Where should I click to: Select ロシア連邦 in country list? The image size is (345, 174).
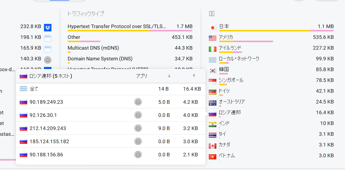[230, 112]
